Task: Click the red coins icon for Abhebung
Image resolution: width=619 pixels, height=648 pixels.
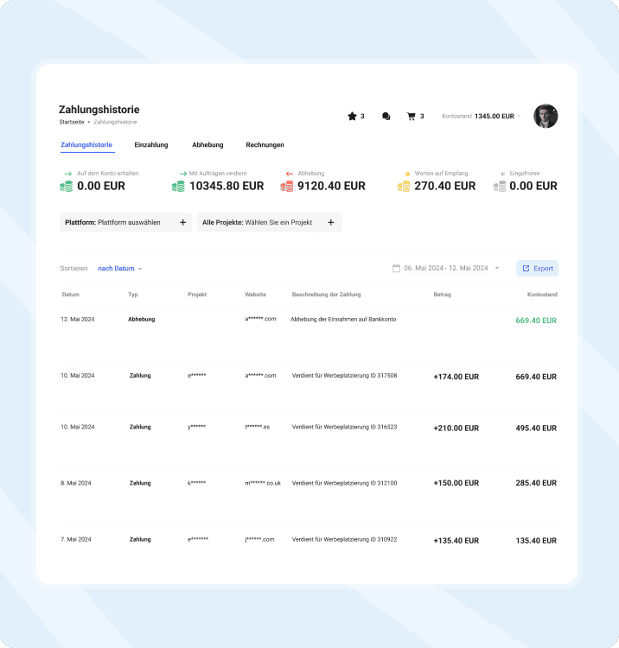Action: click(x=286, y=187)
